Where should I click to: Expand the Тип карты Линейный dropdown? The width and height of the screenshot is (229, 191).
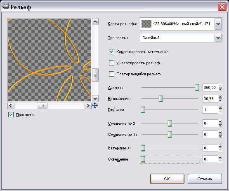(218, 38)
